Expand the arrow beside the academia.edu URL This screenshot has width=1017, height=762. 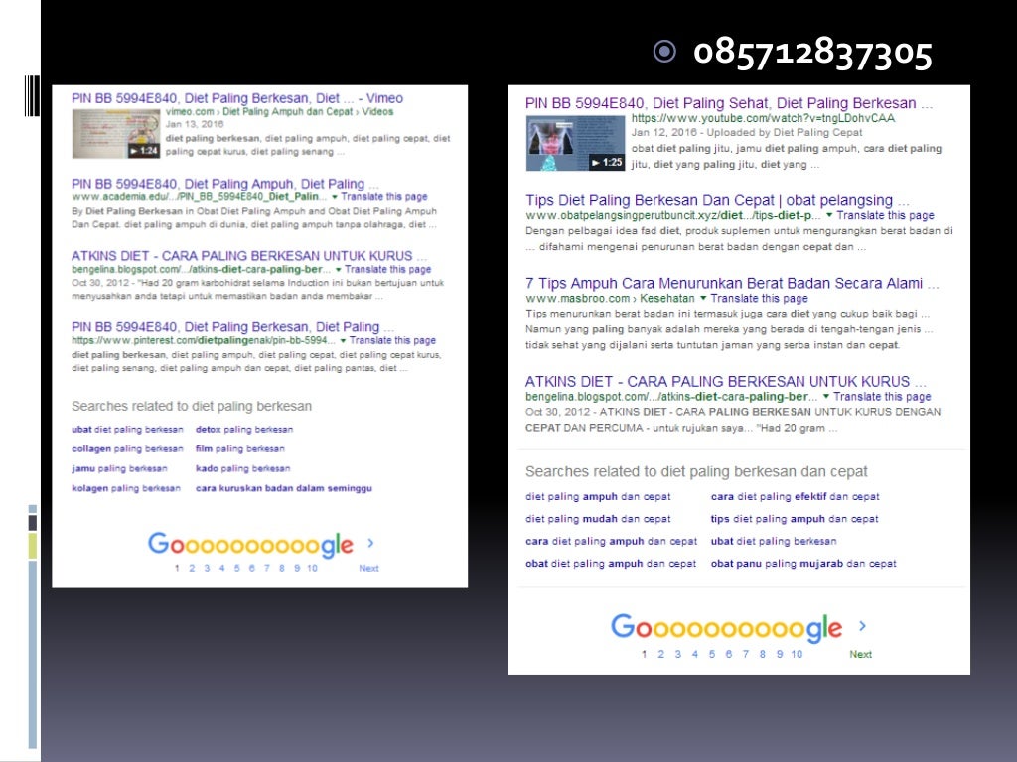coord(335,197)
